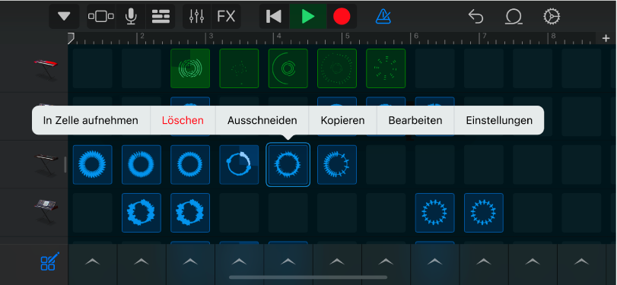Select 'Kopieren' in the cell menu
Image resolution: width=617 pixels, height=285 pixels.
tap(342, 120)
